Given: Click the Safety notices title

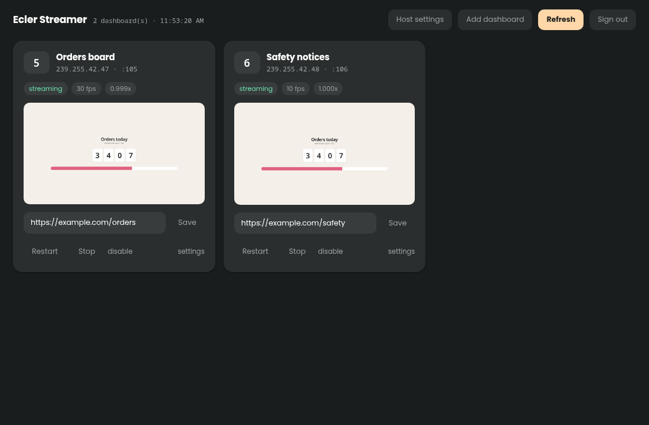Looking at the screenshot, I should [297, 57].
